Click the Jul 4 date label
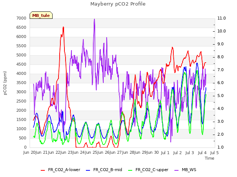This screenshot has width=237, height=177. coord(202,153)
